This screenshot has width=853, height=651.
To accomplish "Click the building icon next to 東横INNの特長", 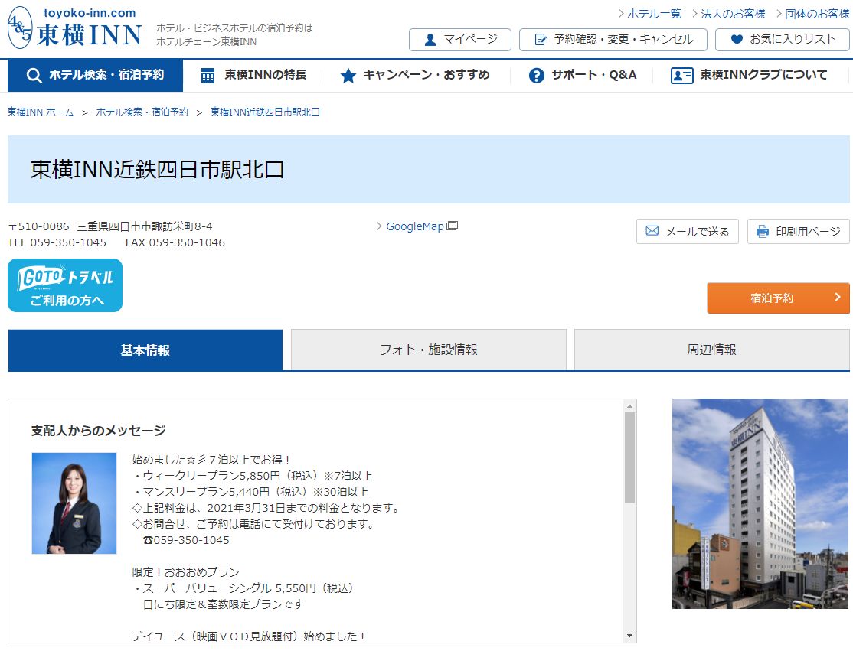I will 208,76.
